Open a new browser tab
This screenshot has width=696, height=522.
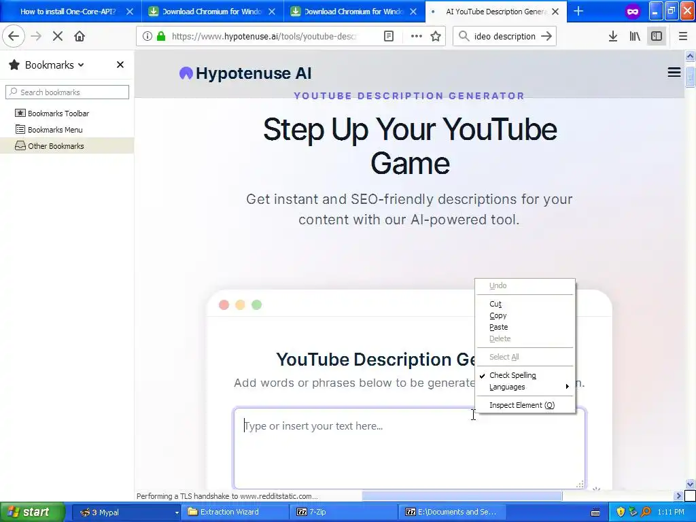[578, 12]
